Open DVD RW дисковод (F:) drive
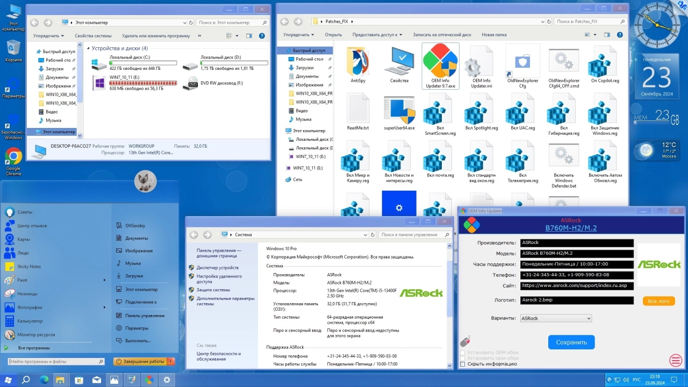 click(x=213, y=83)
